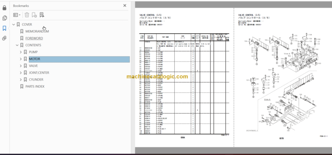
Task: Jump to the PUMP bookmark
Action: (x=33, y=52)
